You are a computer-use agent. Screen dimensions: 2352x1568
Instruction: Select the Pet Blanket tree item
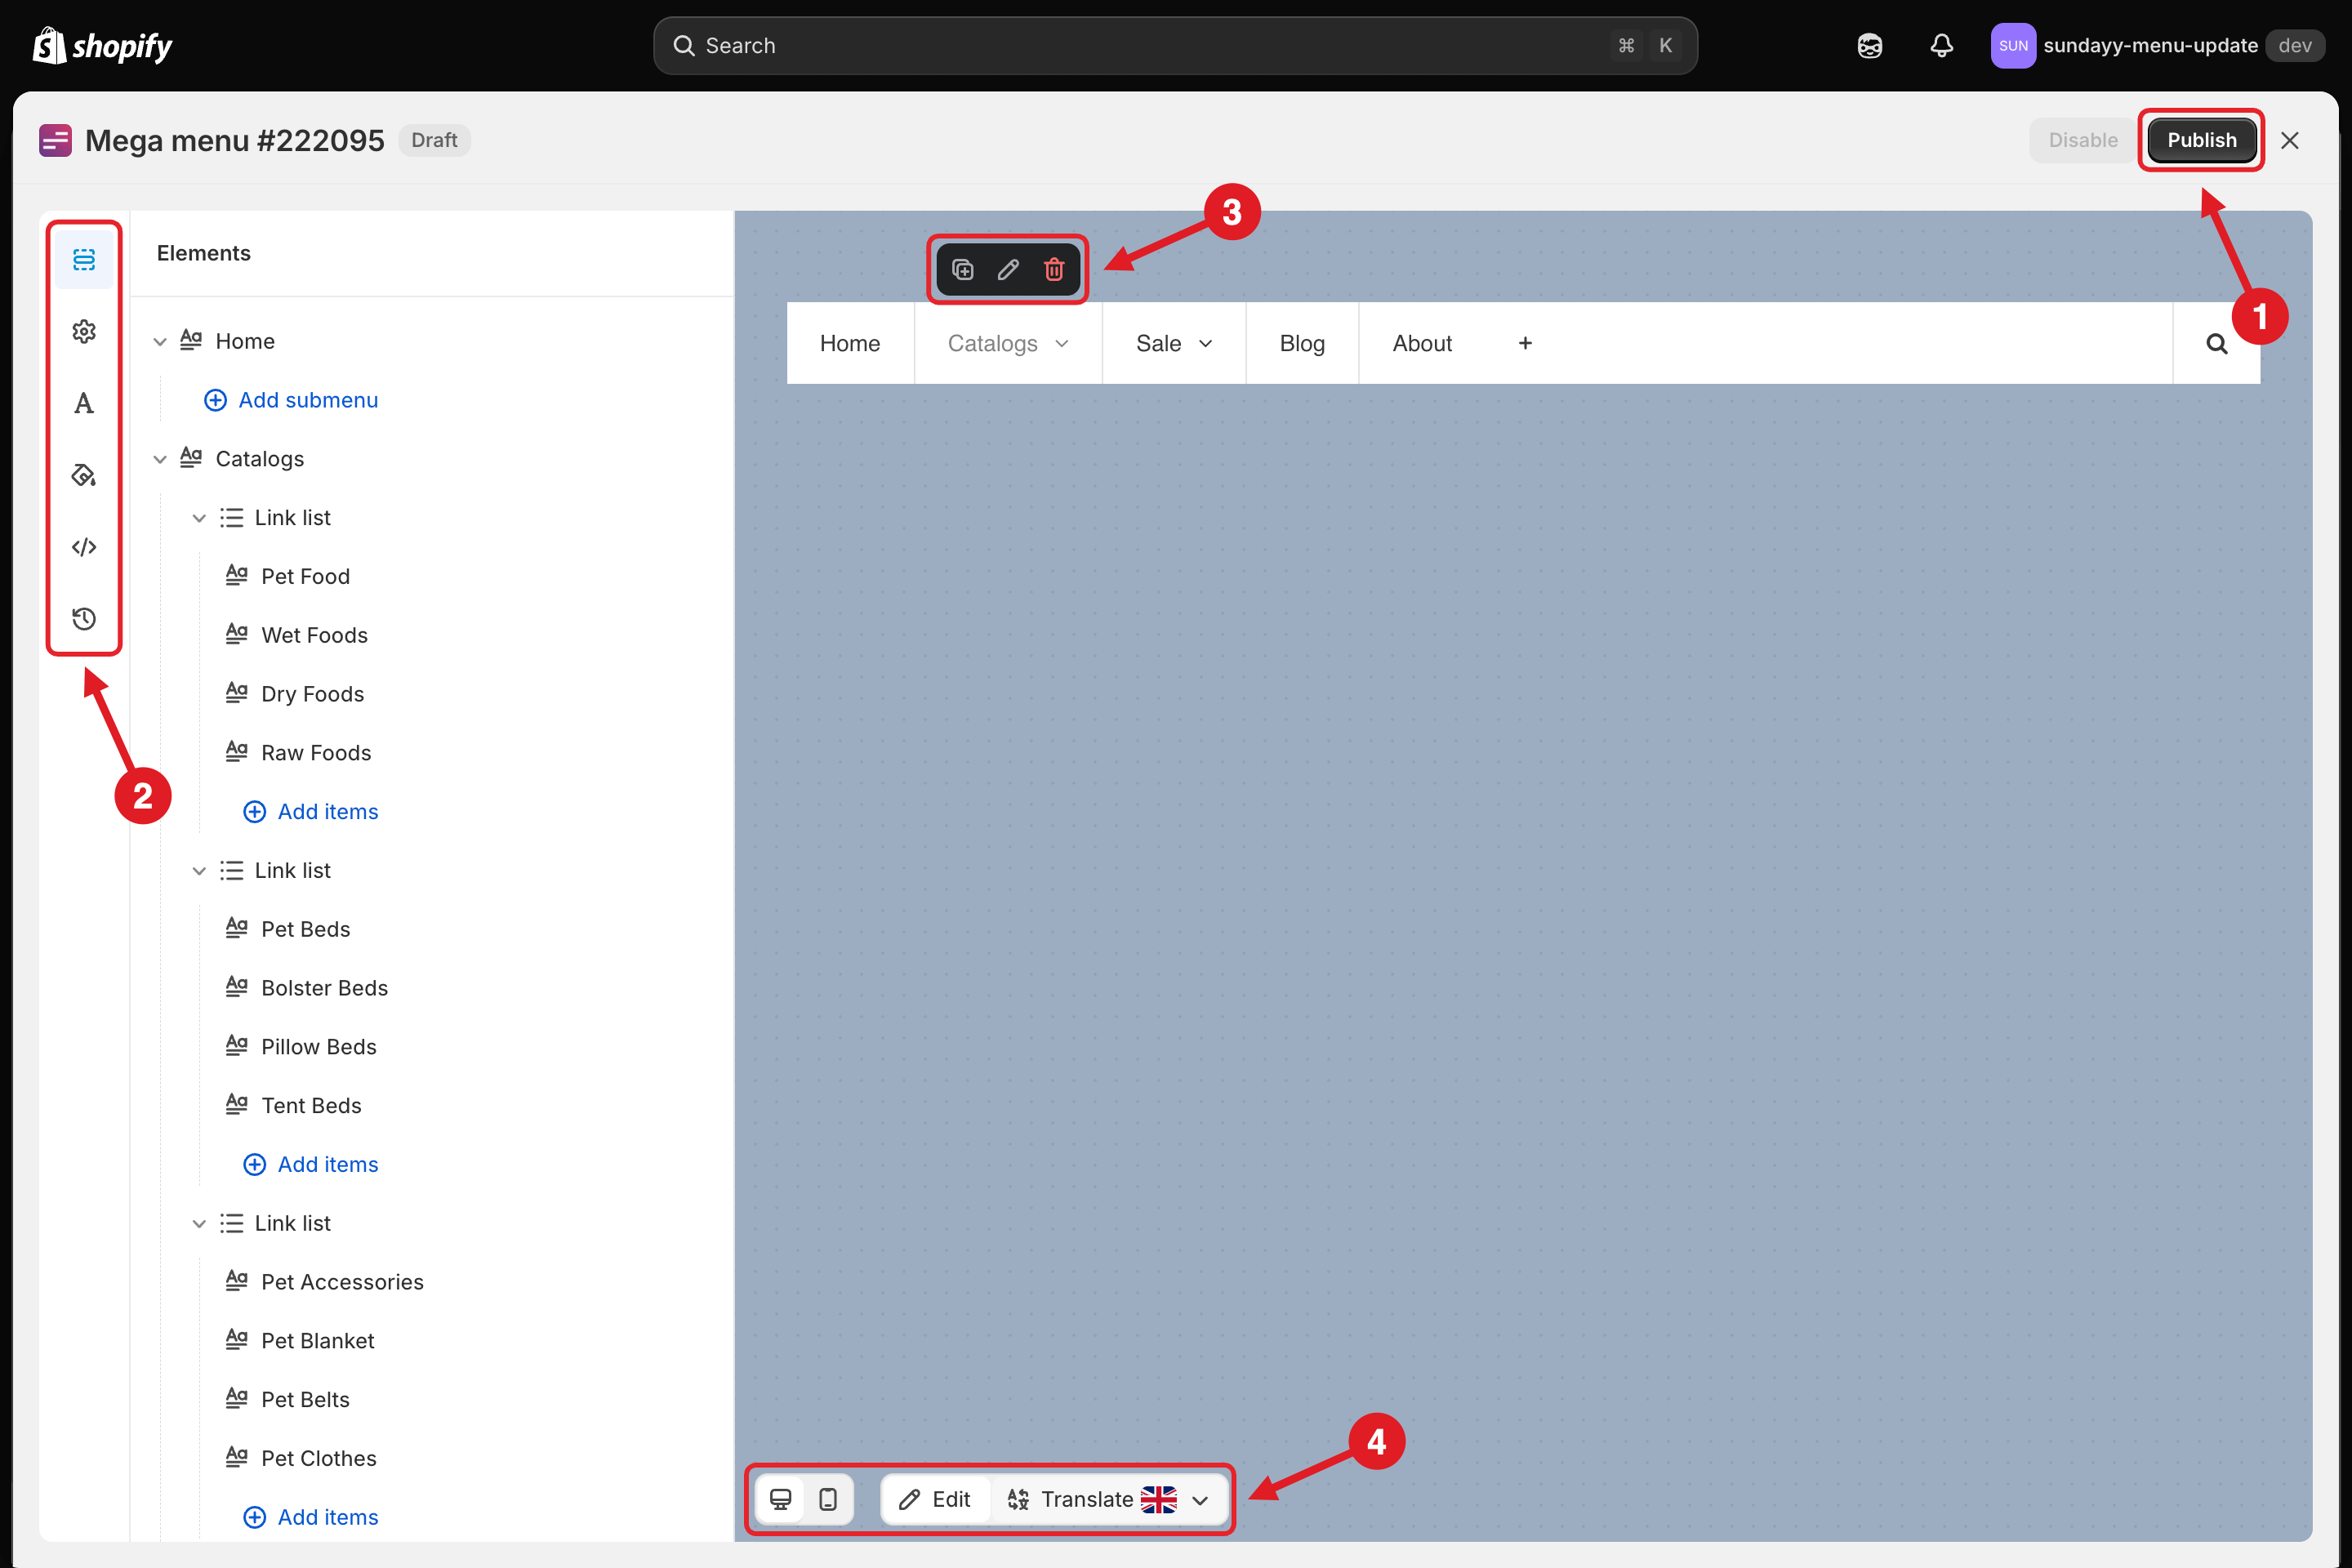coord(317,1341)
